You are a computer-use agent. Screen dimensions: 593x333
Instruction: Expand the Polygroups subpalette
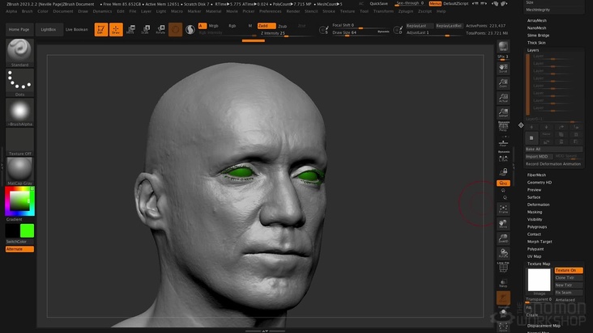pyautogui.click(x=537, y=226)
